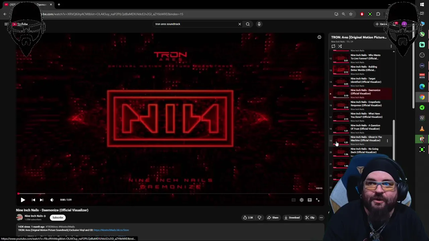Image resolution: width=429 pixels, height=241 pixels.
Task: Install app icon in address bar
Action: 336,14
